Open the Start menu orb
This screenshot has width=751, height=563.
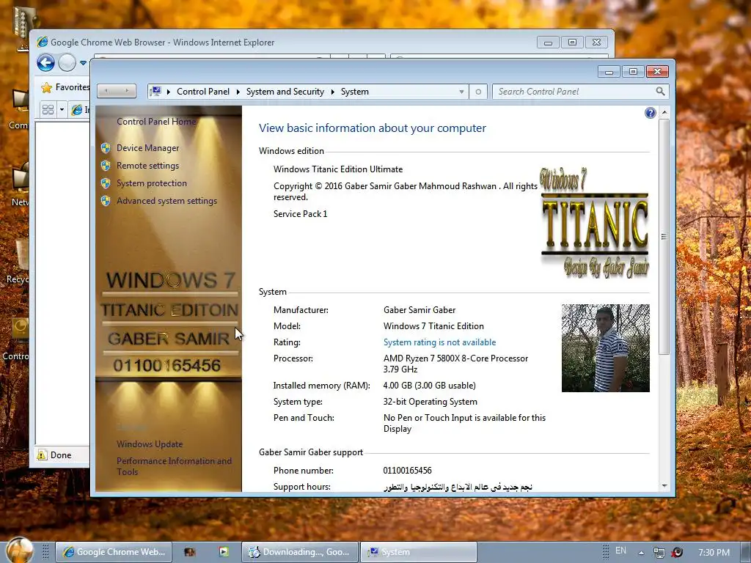coord(20,551)
